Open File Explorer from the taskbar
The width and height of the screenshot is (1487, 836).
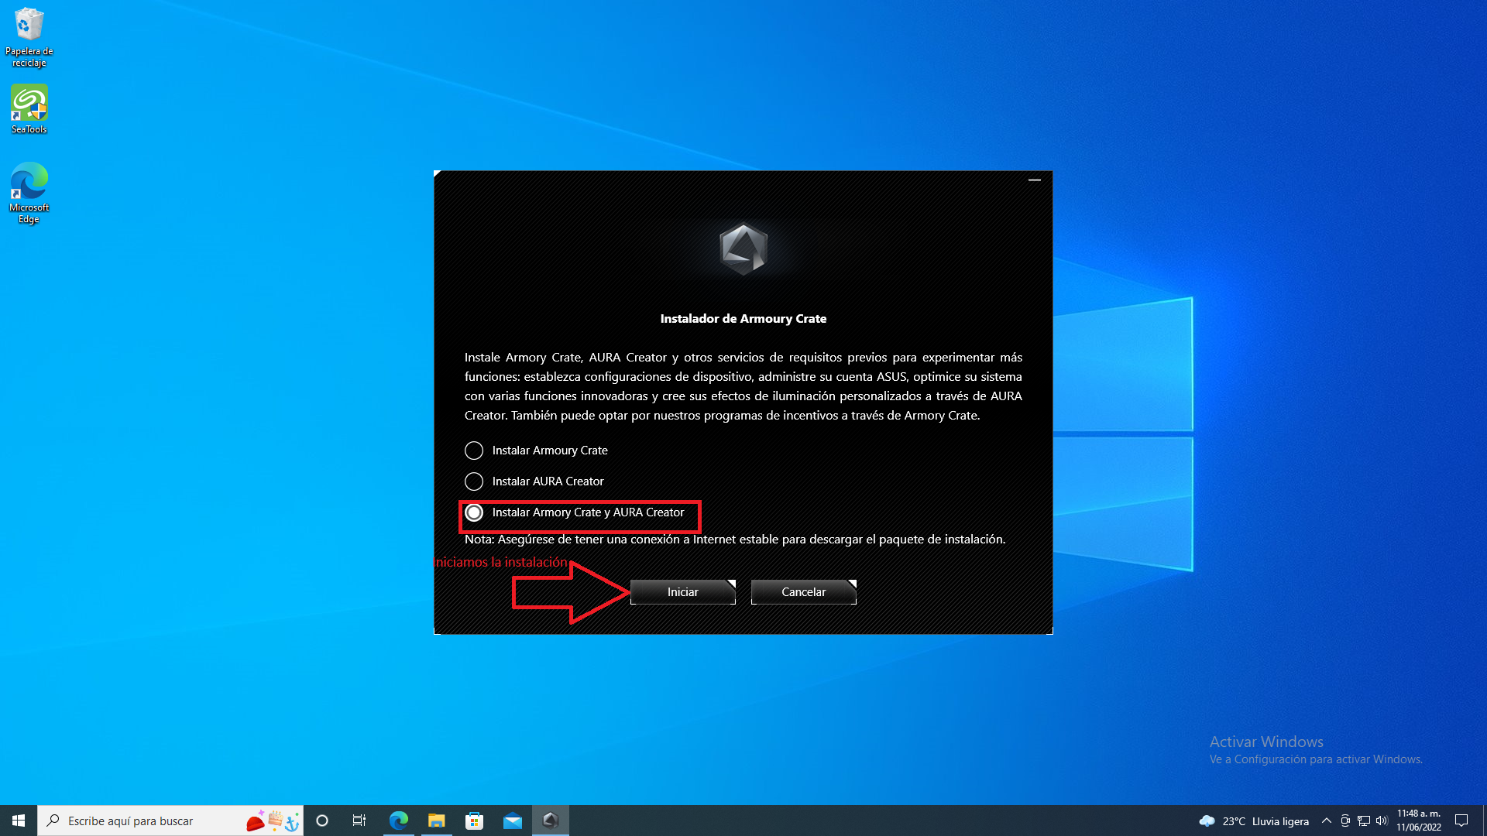tap(437, 821)
